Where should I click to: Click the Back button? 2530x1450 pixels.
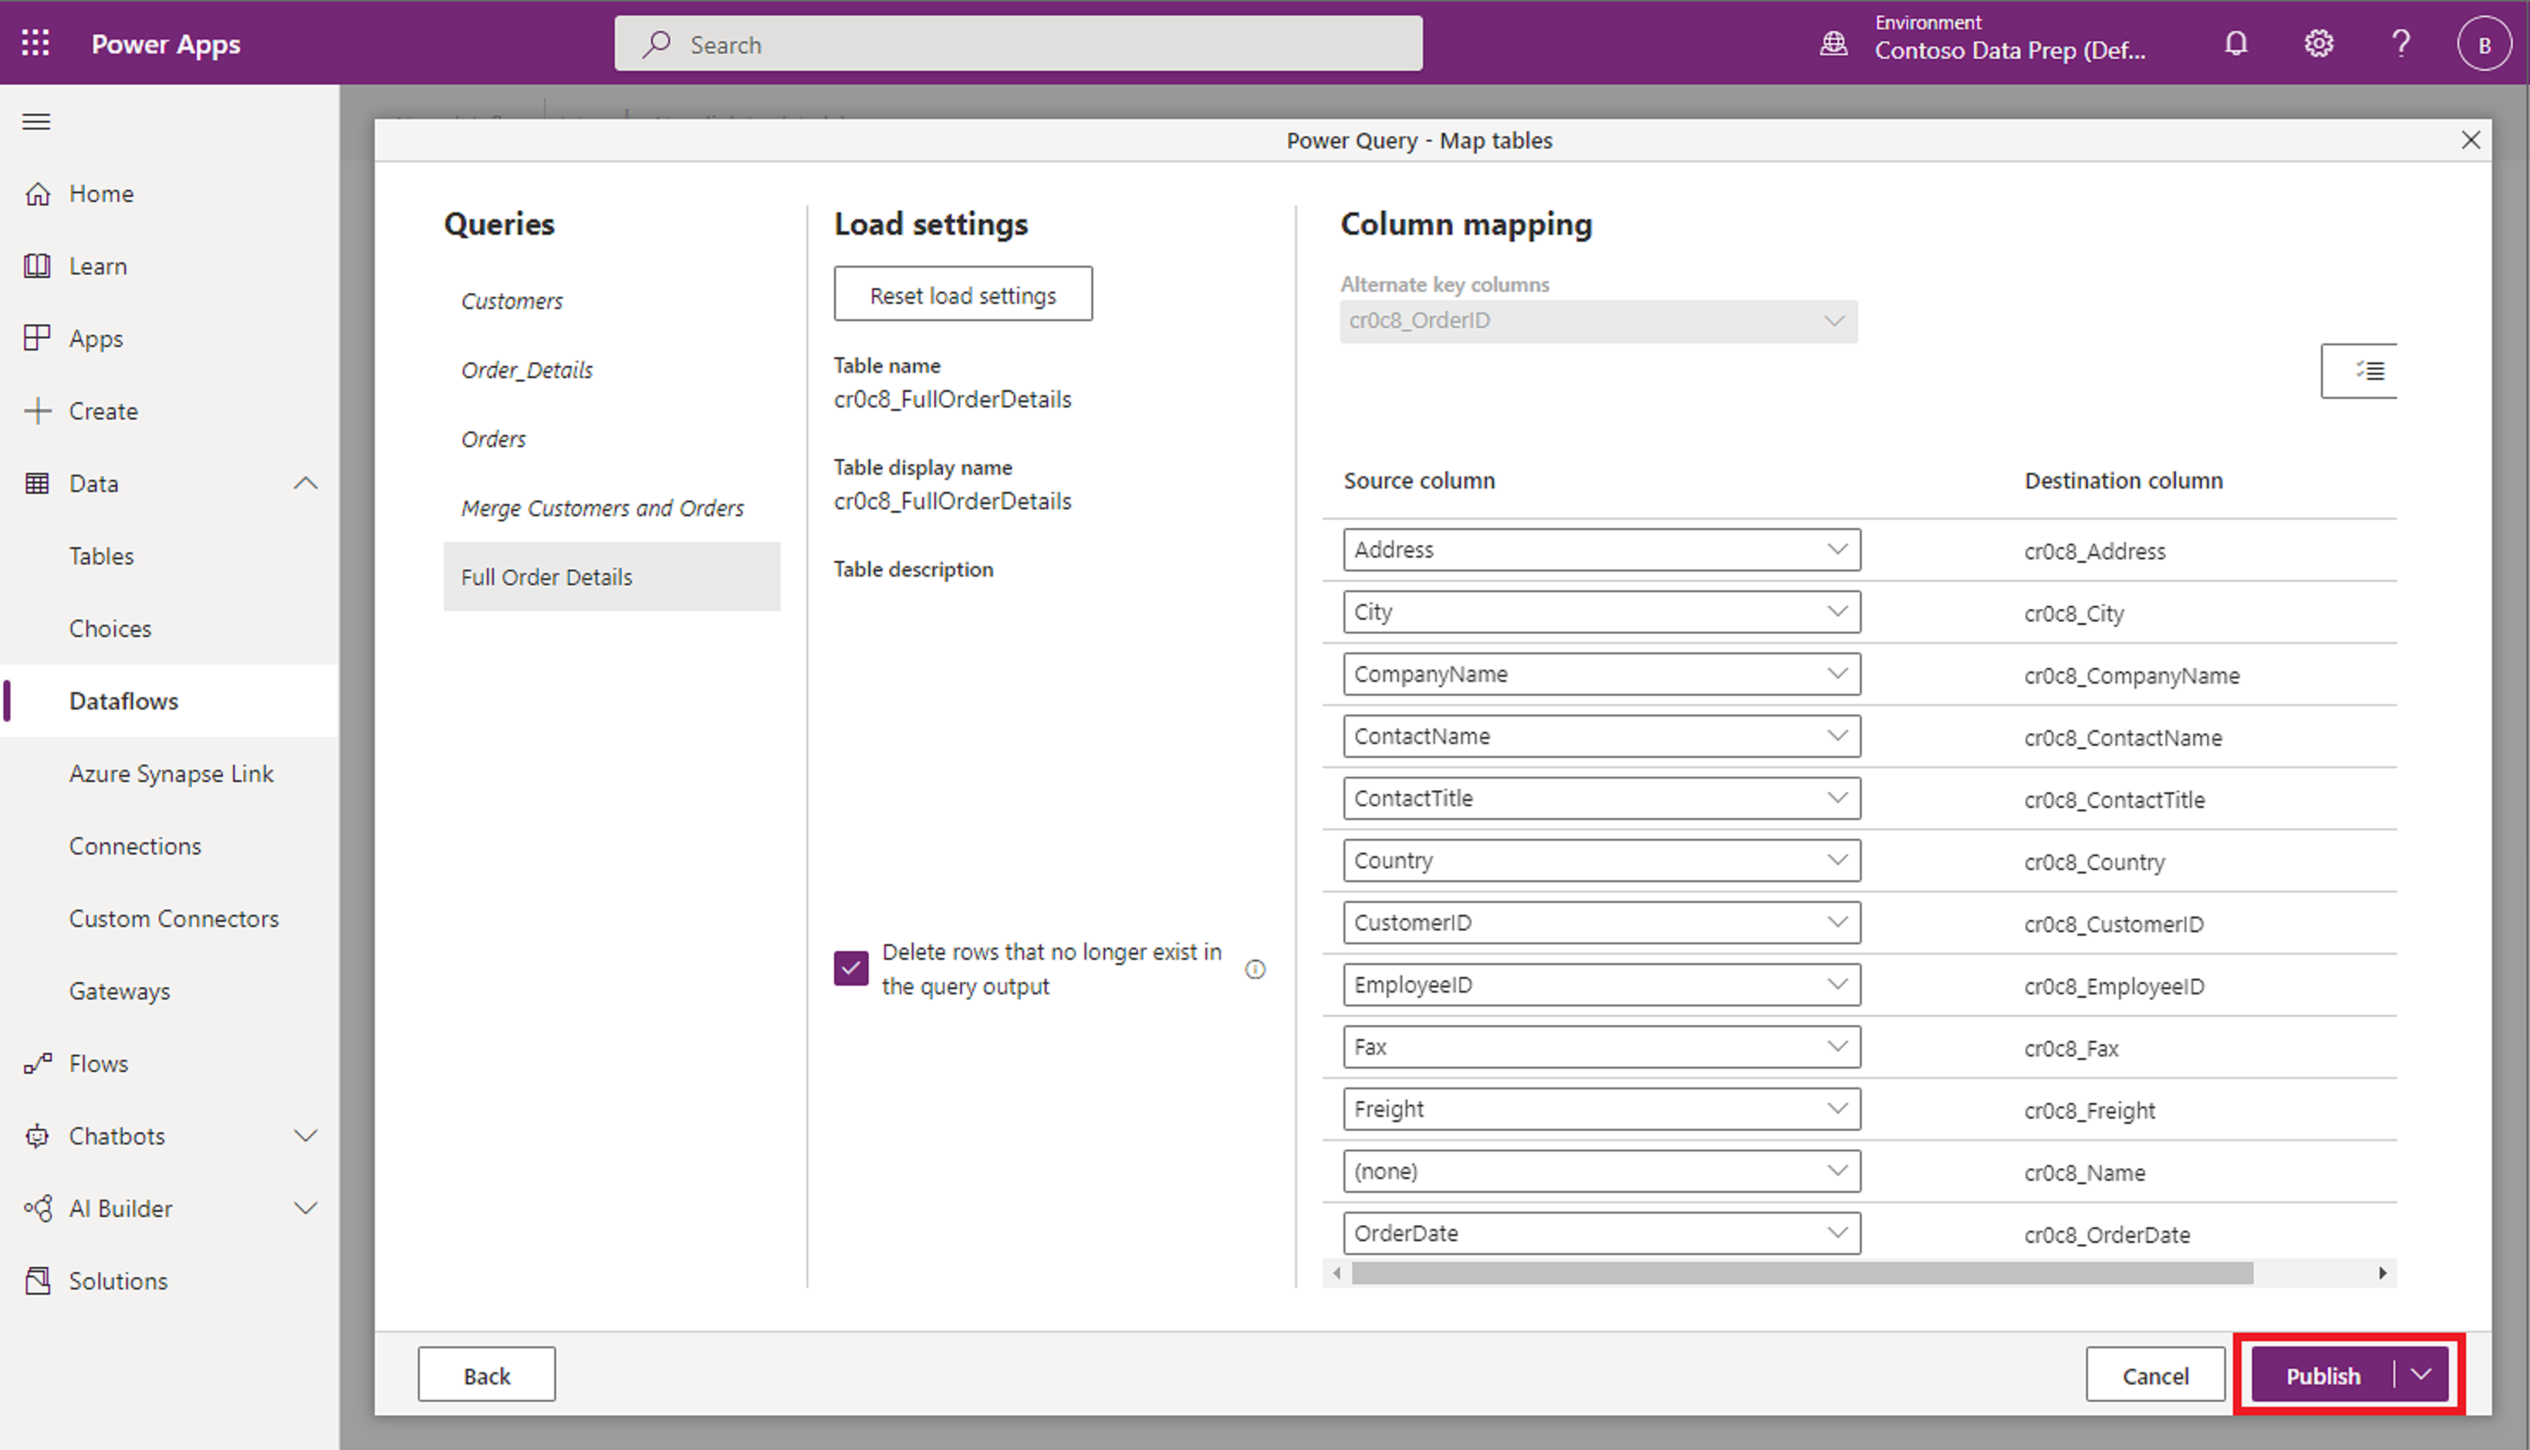coord(486,1374)
